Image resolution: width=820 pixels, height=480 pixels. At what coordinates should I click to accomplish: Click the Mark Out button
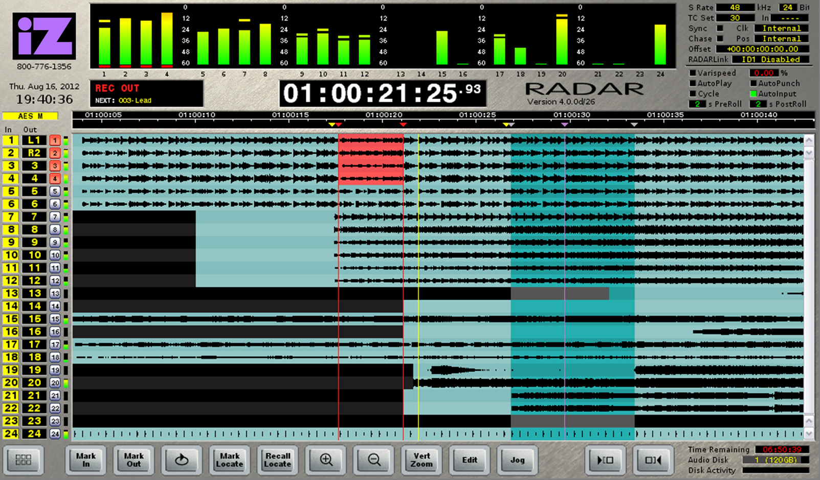click(x=134, y=460)
